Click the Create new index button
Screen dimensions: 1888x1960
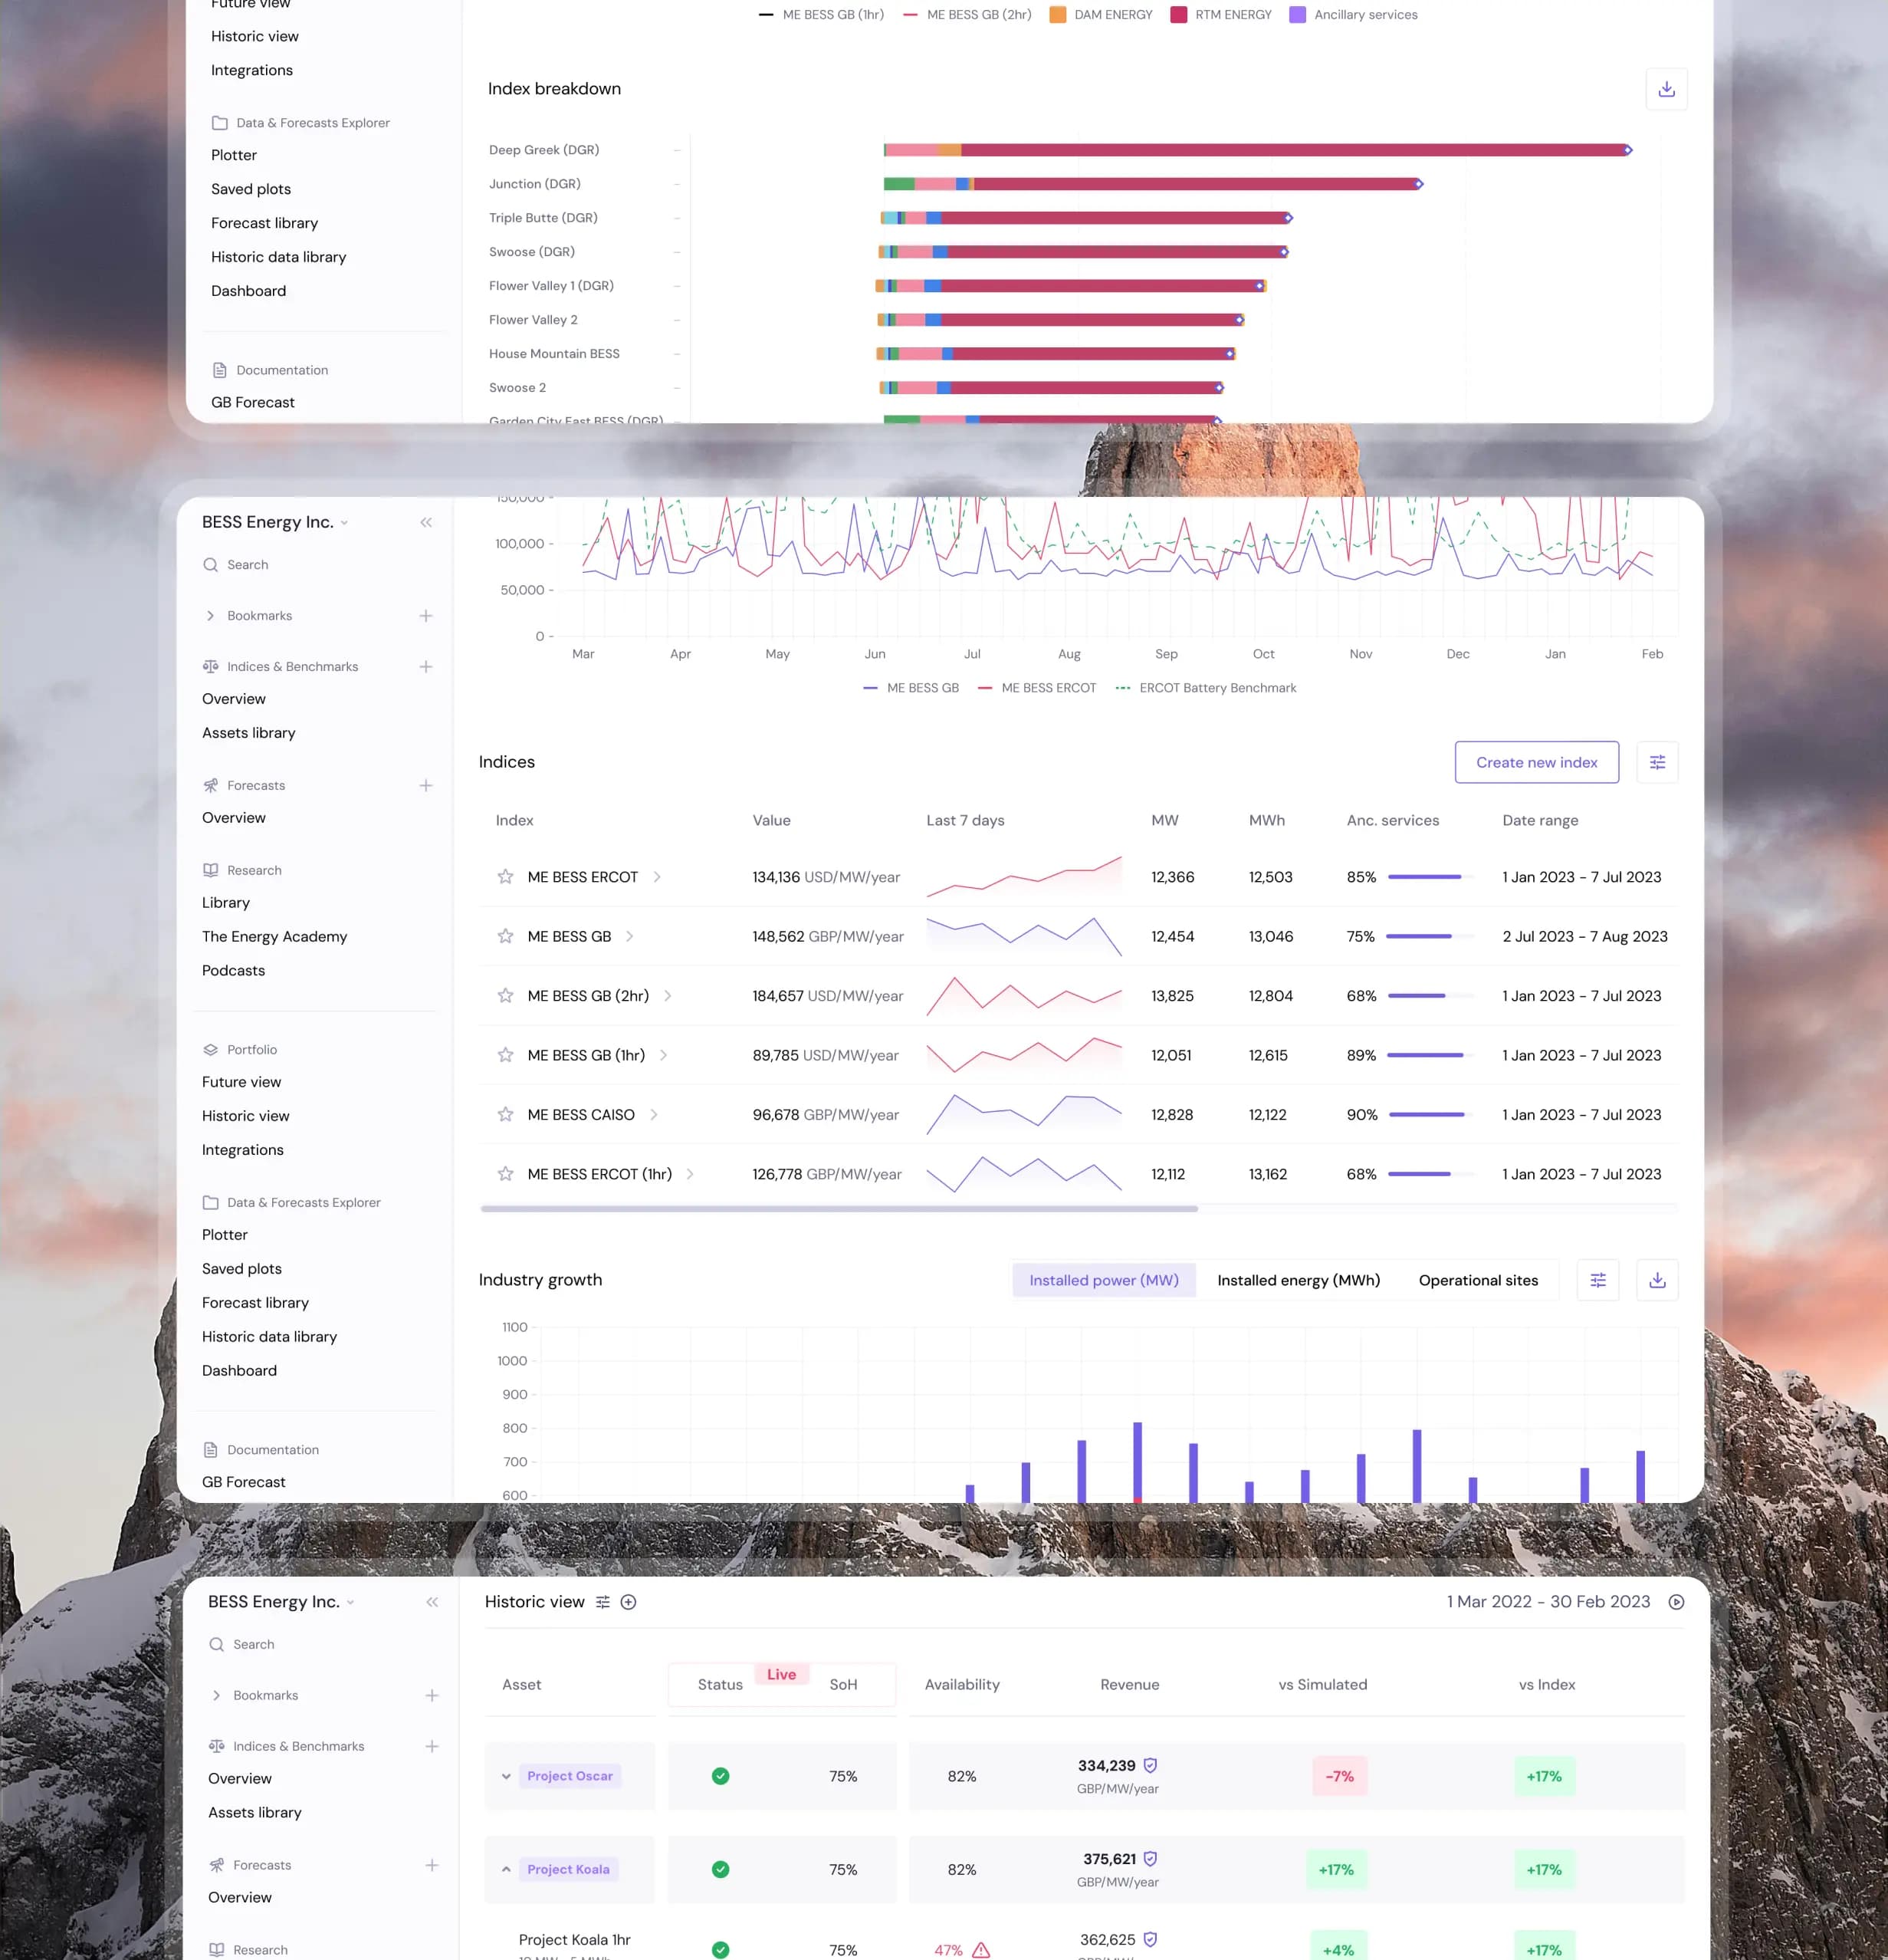[x=1533, y=761]
